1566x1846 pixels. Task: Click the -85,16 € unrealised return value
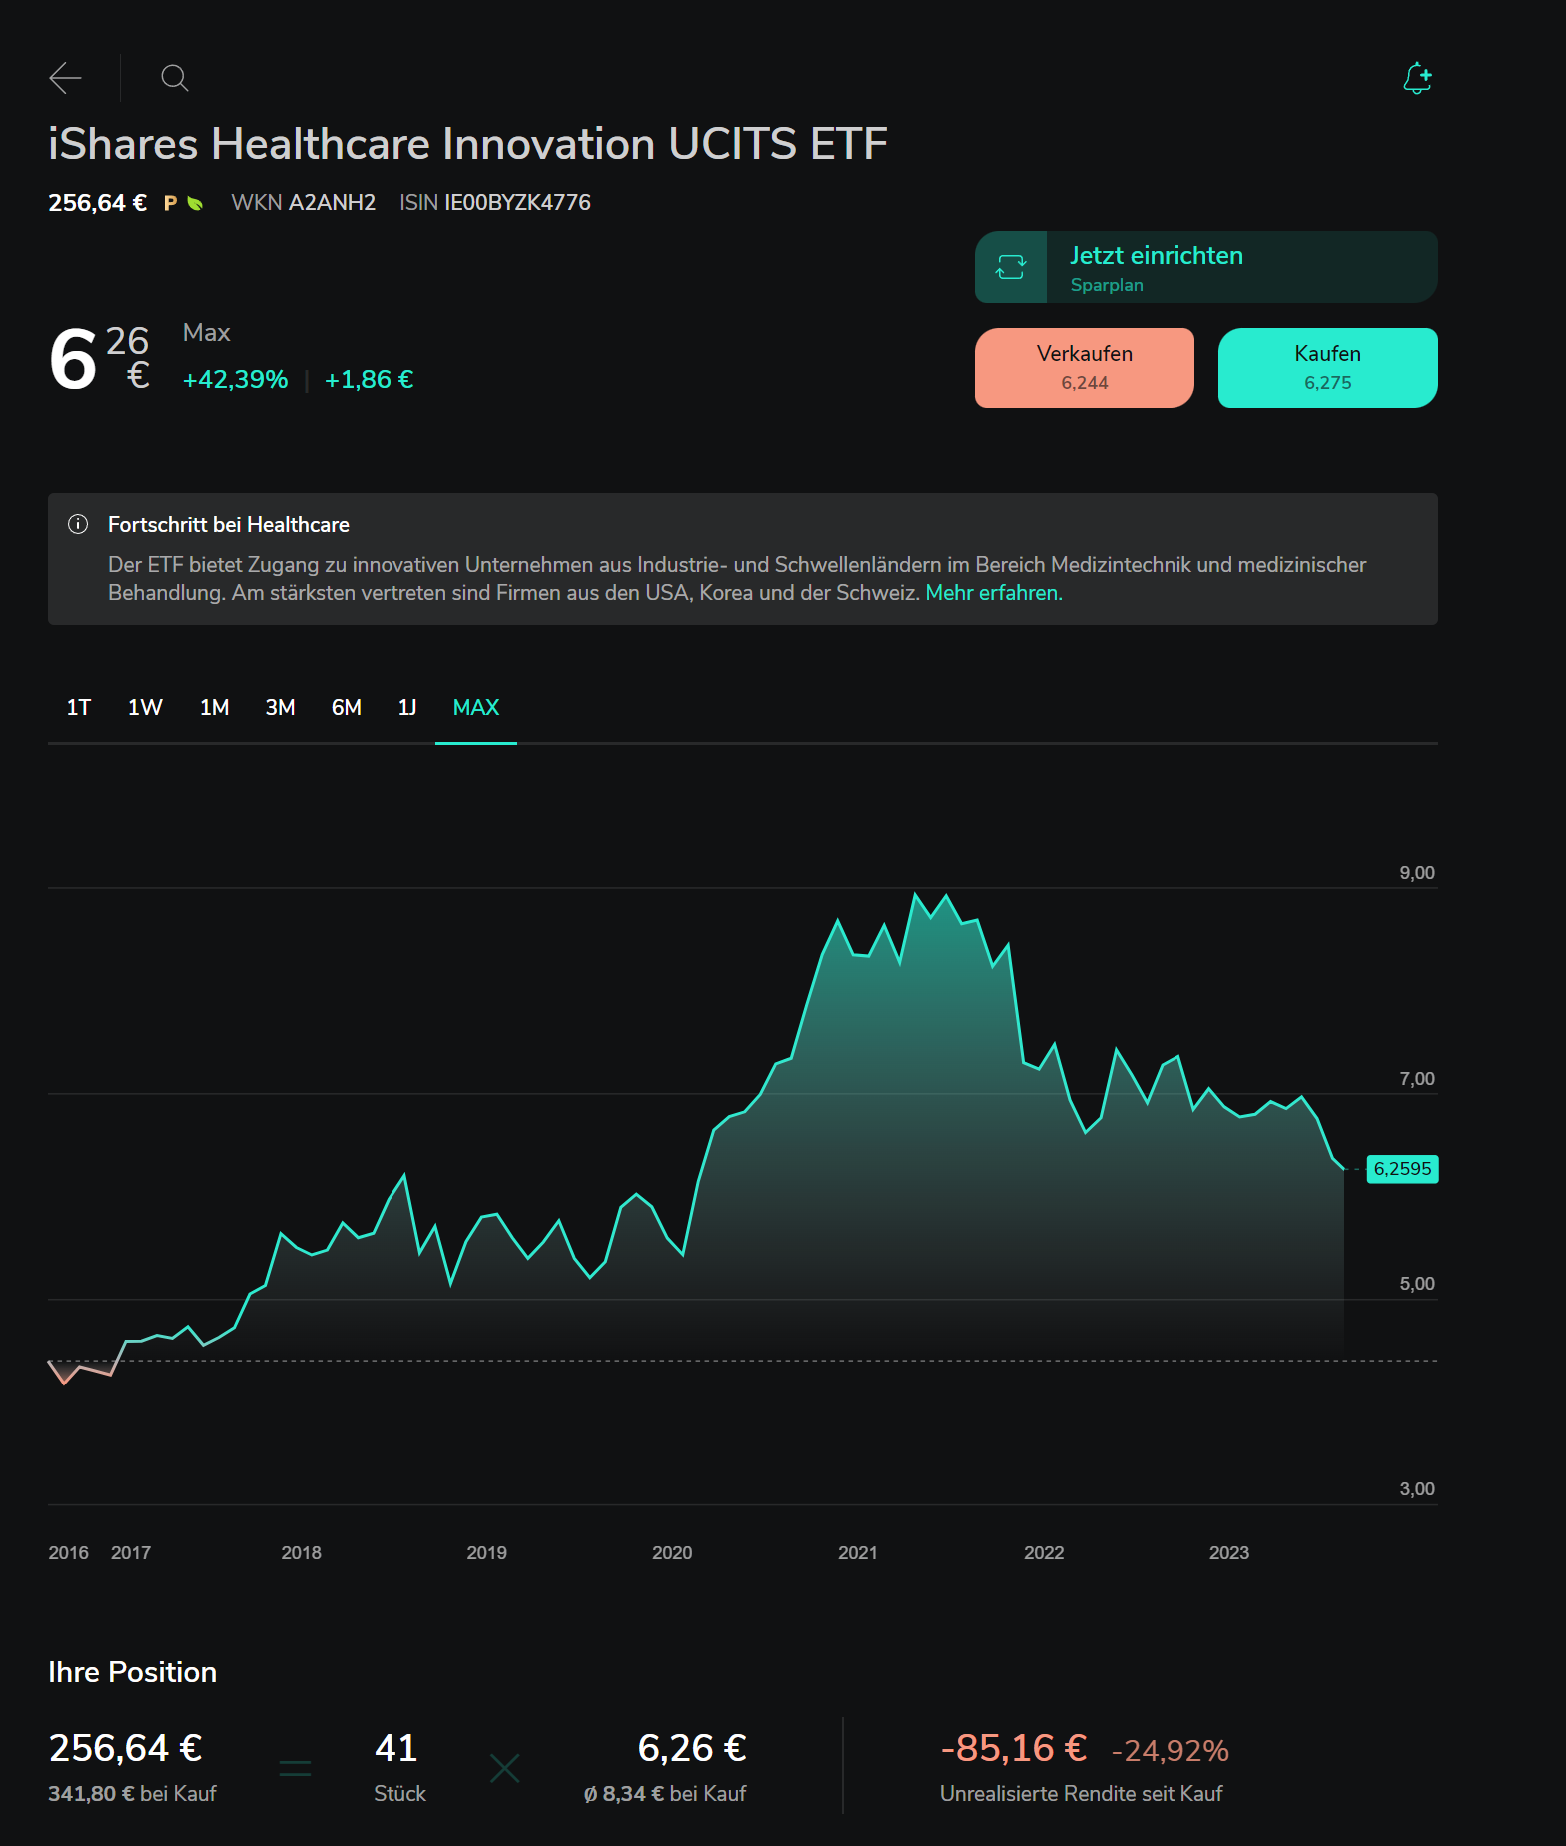[x=1014, y=1748]
